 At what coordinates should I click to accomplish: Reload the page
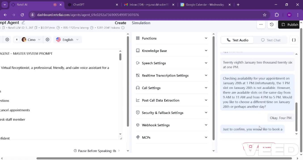click(22, 15)
